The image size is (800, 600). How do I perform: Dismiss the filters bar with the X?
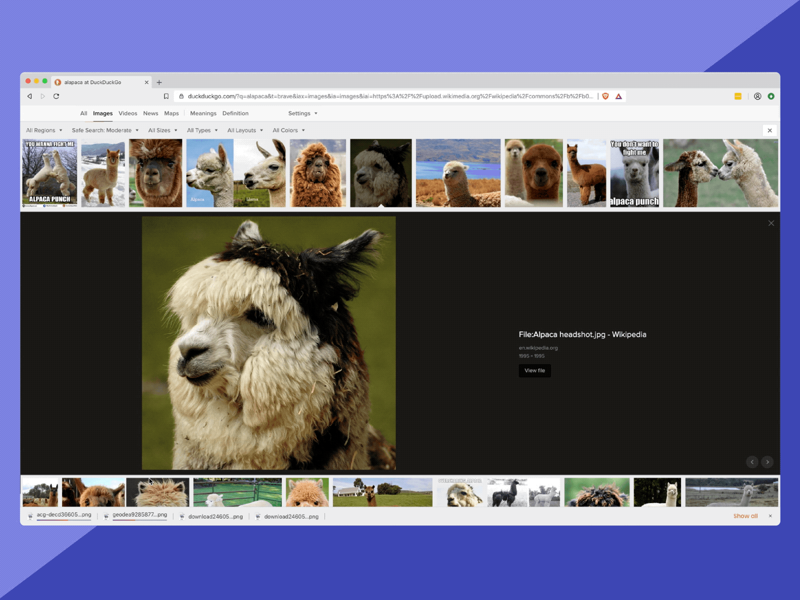click(x=770, y=130)
